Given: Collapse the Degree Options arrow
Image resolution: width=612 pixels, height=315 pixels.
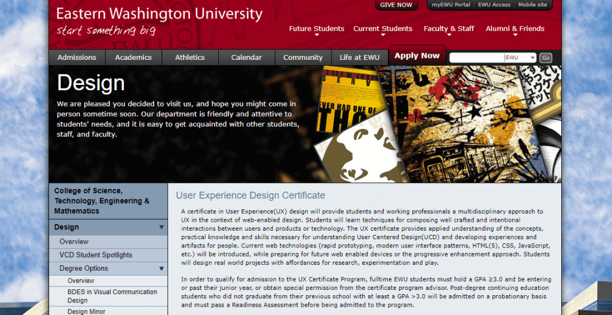Looking at the screenshot, I should (x=161, y=268).
